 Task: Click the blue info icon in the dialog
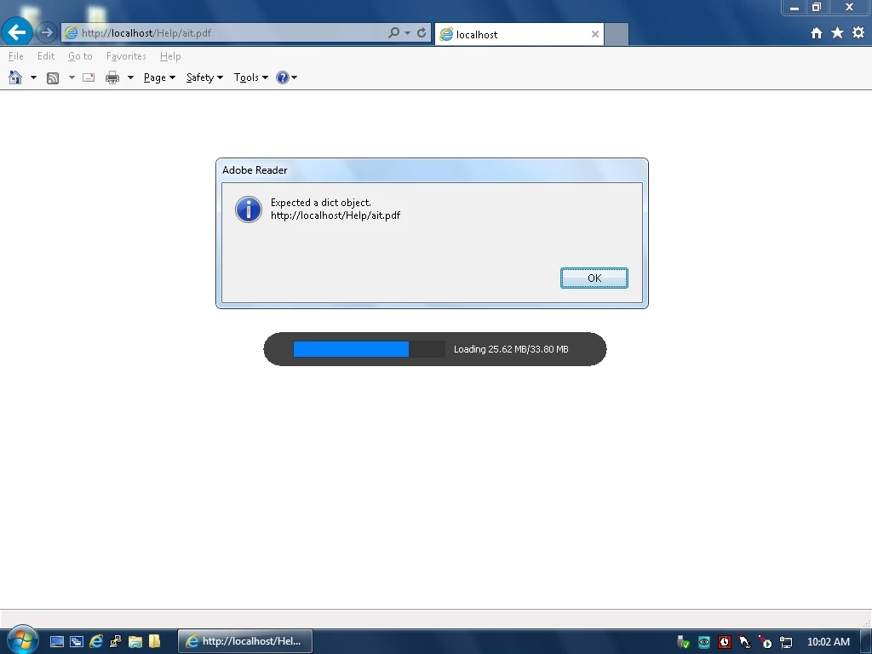[x=249, y=209]
